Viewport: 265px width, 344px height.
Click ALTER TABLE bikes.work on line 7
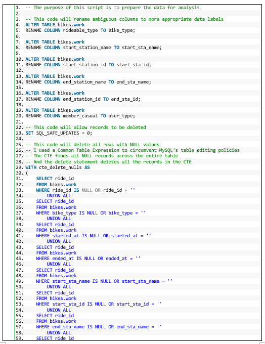(x=55, y=41)
